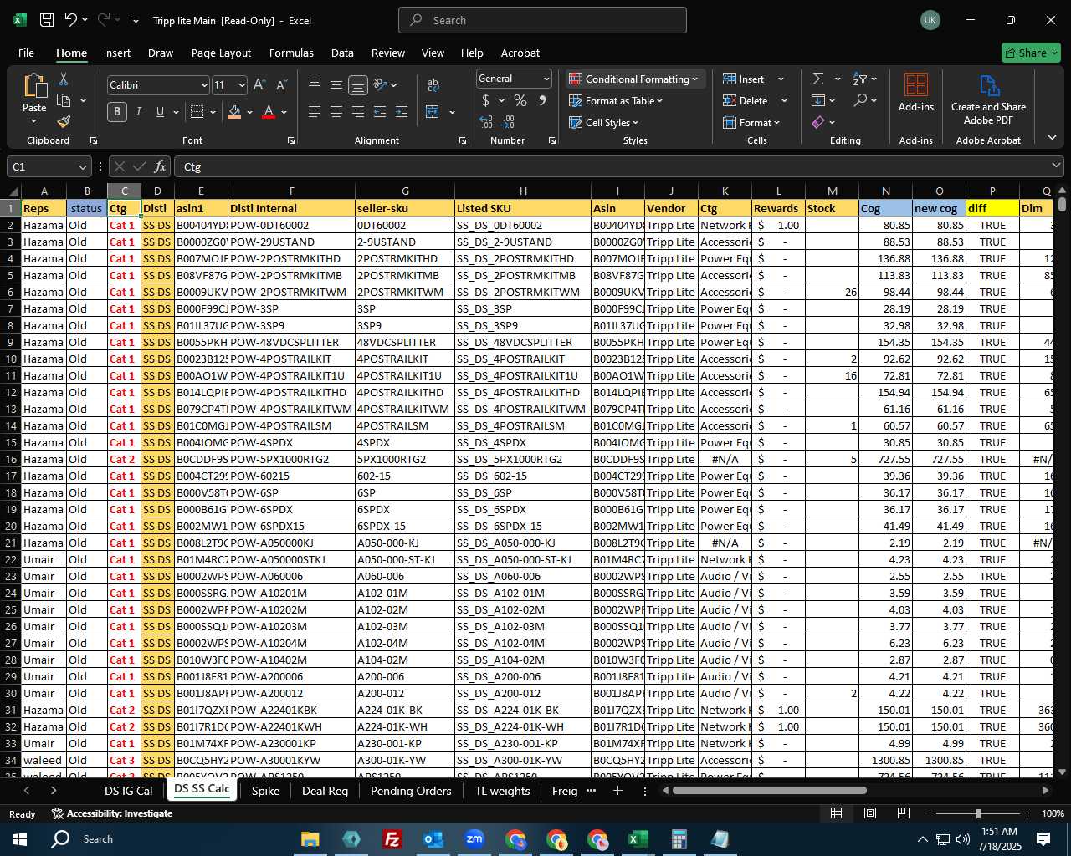Click the Undo arrow icon
Image resolution: width=1071 pixels, height=856 pixels.
tap(71, 20)
